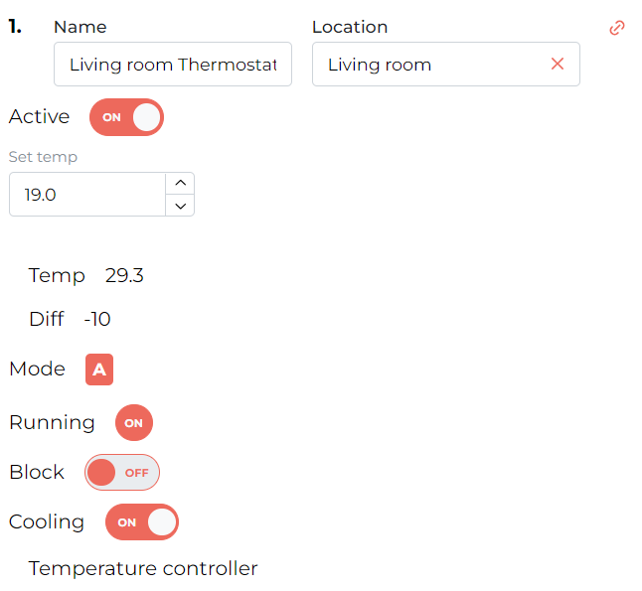
Task: Click into the Set temp 19.0 field
Action: [x=87, y=195]
